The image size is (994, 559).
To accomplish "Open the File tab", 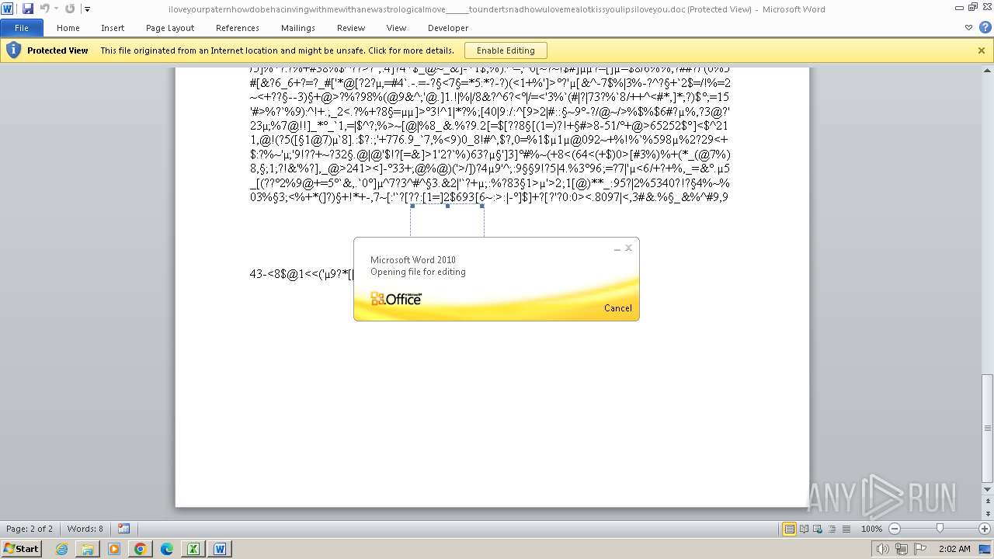I will coord(22,28).
